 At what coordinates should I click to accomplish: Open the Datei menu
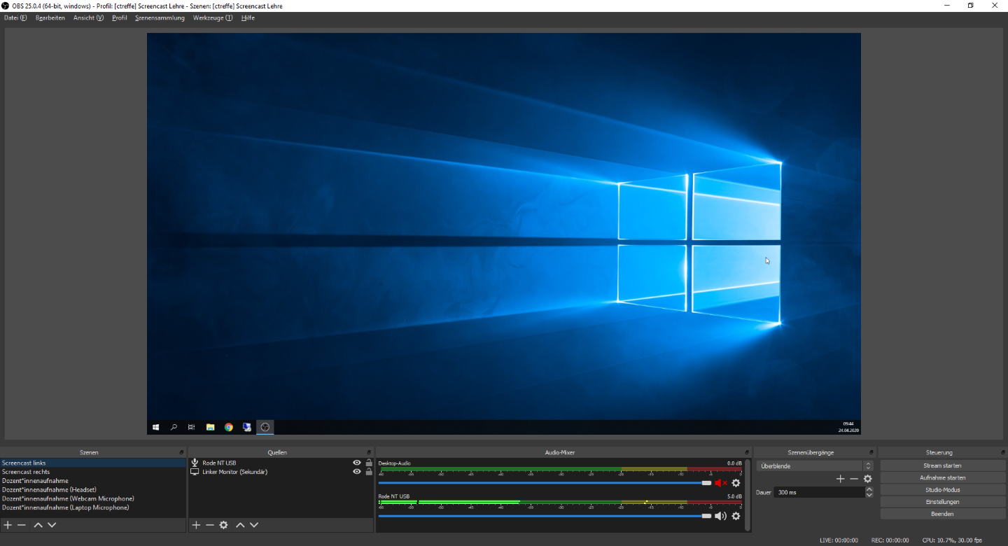[x=15, y=18]
